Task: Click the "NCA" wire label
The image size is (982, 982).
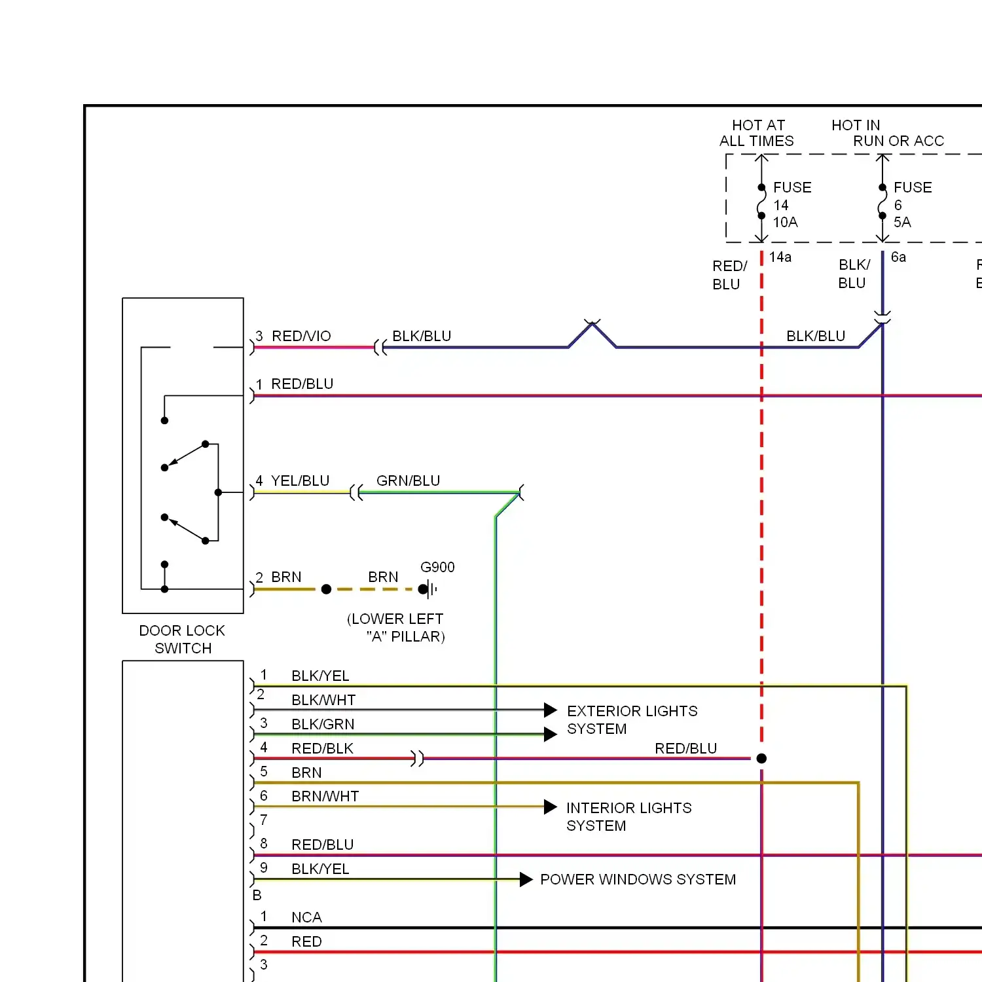Action: pos(306,917)
